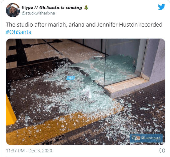The height and width of the screenshot is (157, 170).
Task: Click the display name filype
Action: pos(27,7)
